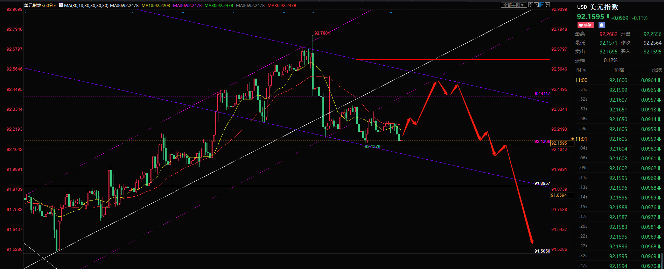This screenshot has width=664, height=269.
Task: Click the 时间 column header
Action: pyautogui.click(x=581, y=70)
